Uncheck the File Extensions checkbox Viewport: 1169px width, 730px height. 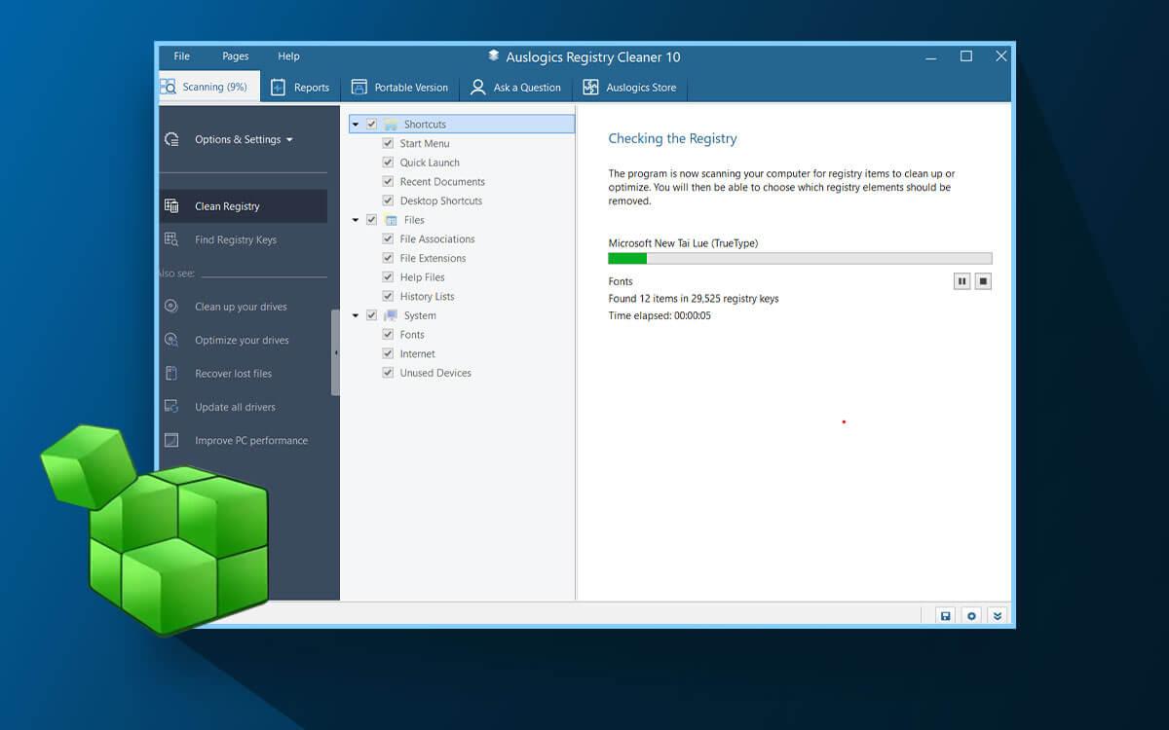click(389, 258)
